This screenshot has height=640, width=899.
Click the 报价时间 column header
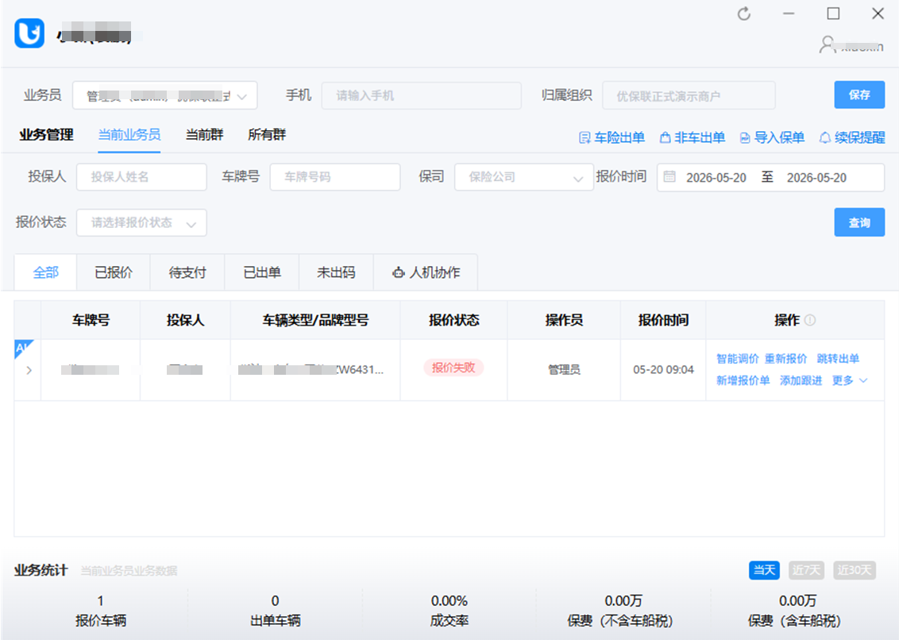point(663,320)
